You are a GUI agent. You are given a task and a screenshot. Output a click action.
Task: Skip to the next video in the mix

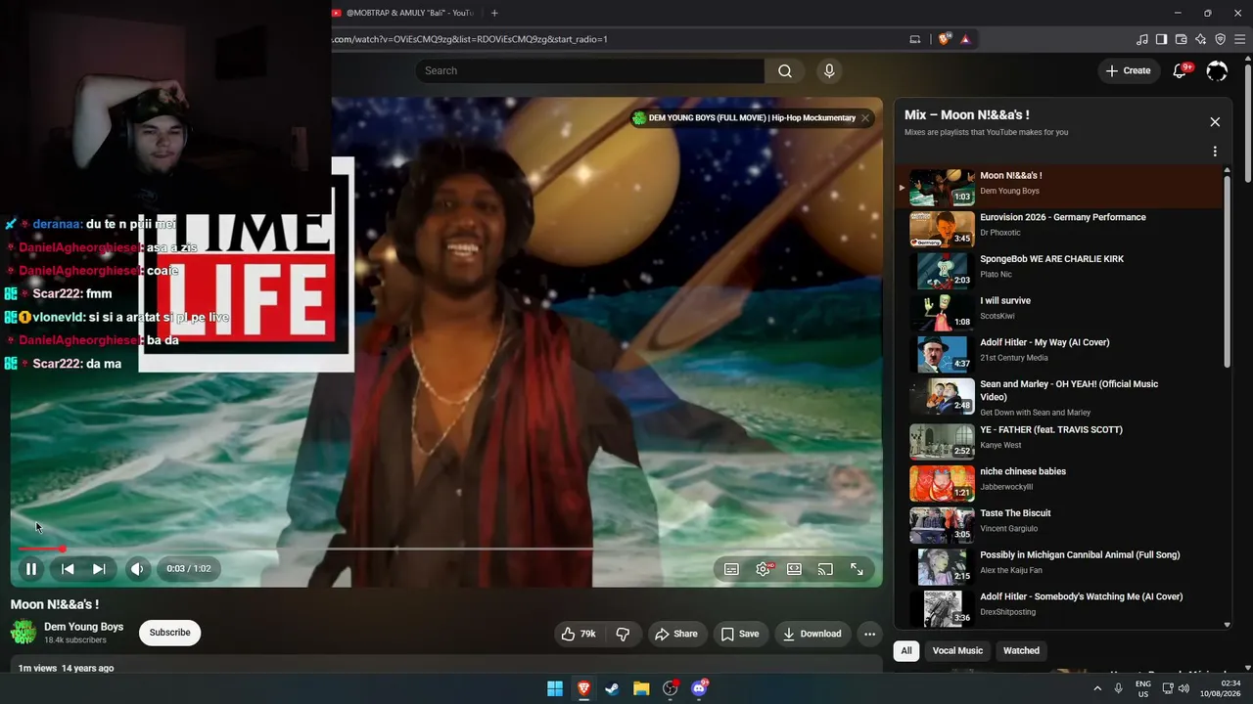pos(99,569)
